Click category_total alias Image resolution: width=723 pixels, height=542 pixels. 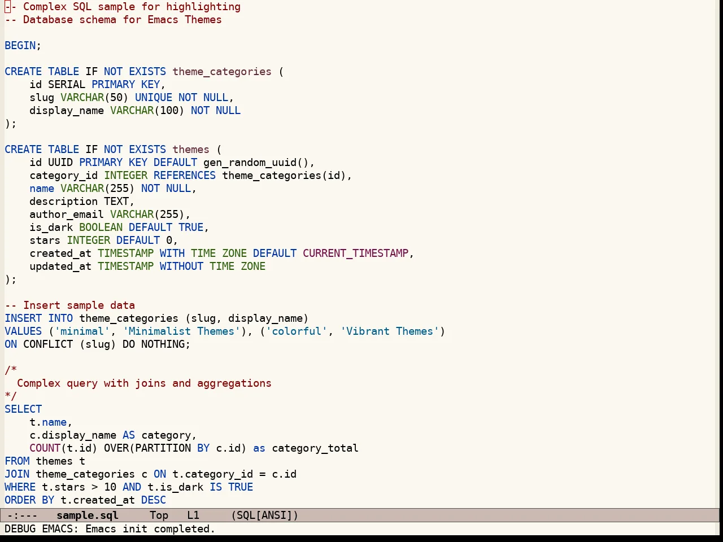[x=315, y=448]
